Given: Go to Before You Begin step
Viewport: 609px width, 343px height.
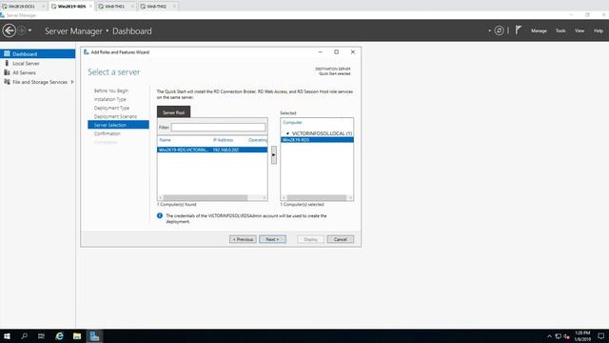Looking at the screenshot, I should pos(111,91).
